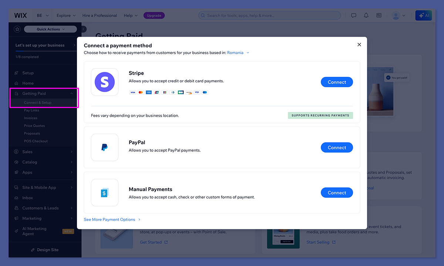Select Proposals in the sidebar
This screenshot has width=444, height=266.
pos(32,134)
